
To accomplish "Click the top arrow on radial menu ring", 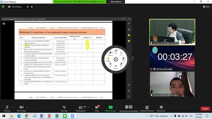I will tap(116, 46).
